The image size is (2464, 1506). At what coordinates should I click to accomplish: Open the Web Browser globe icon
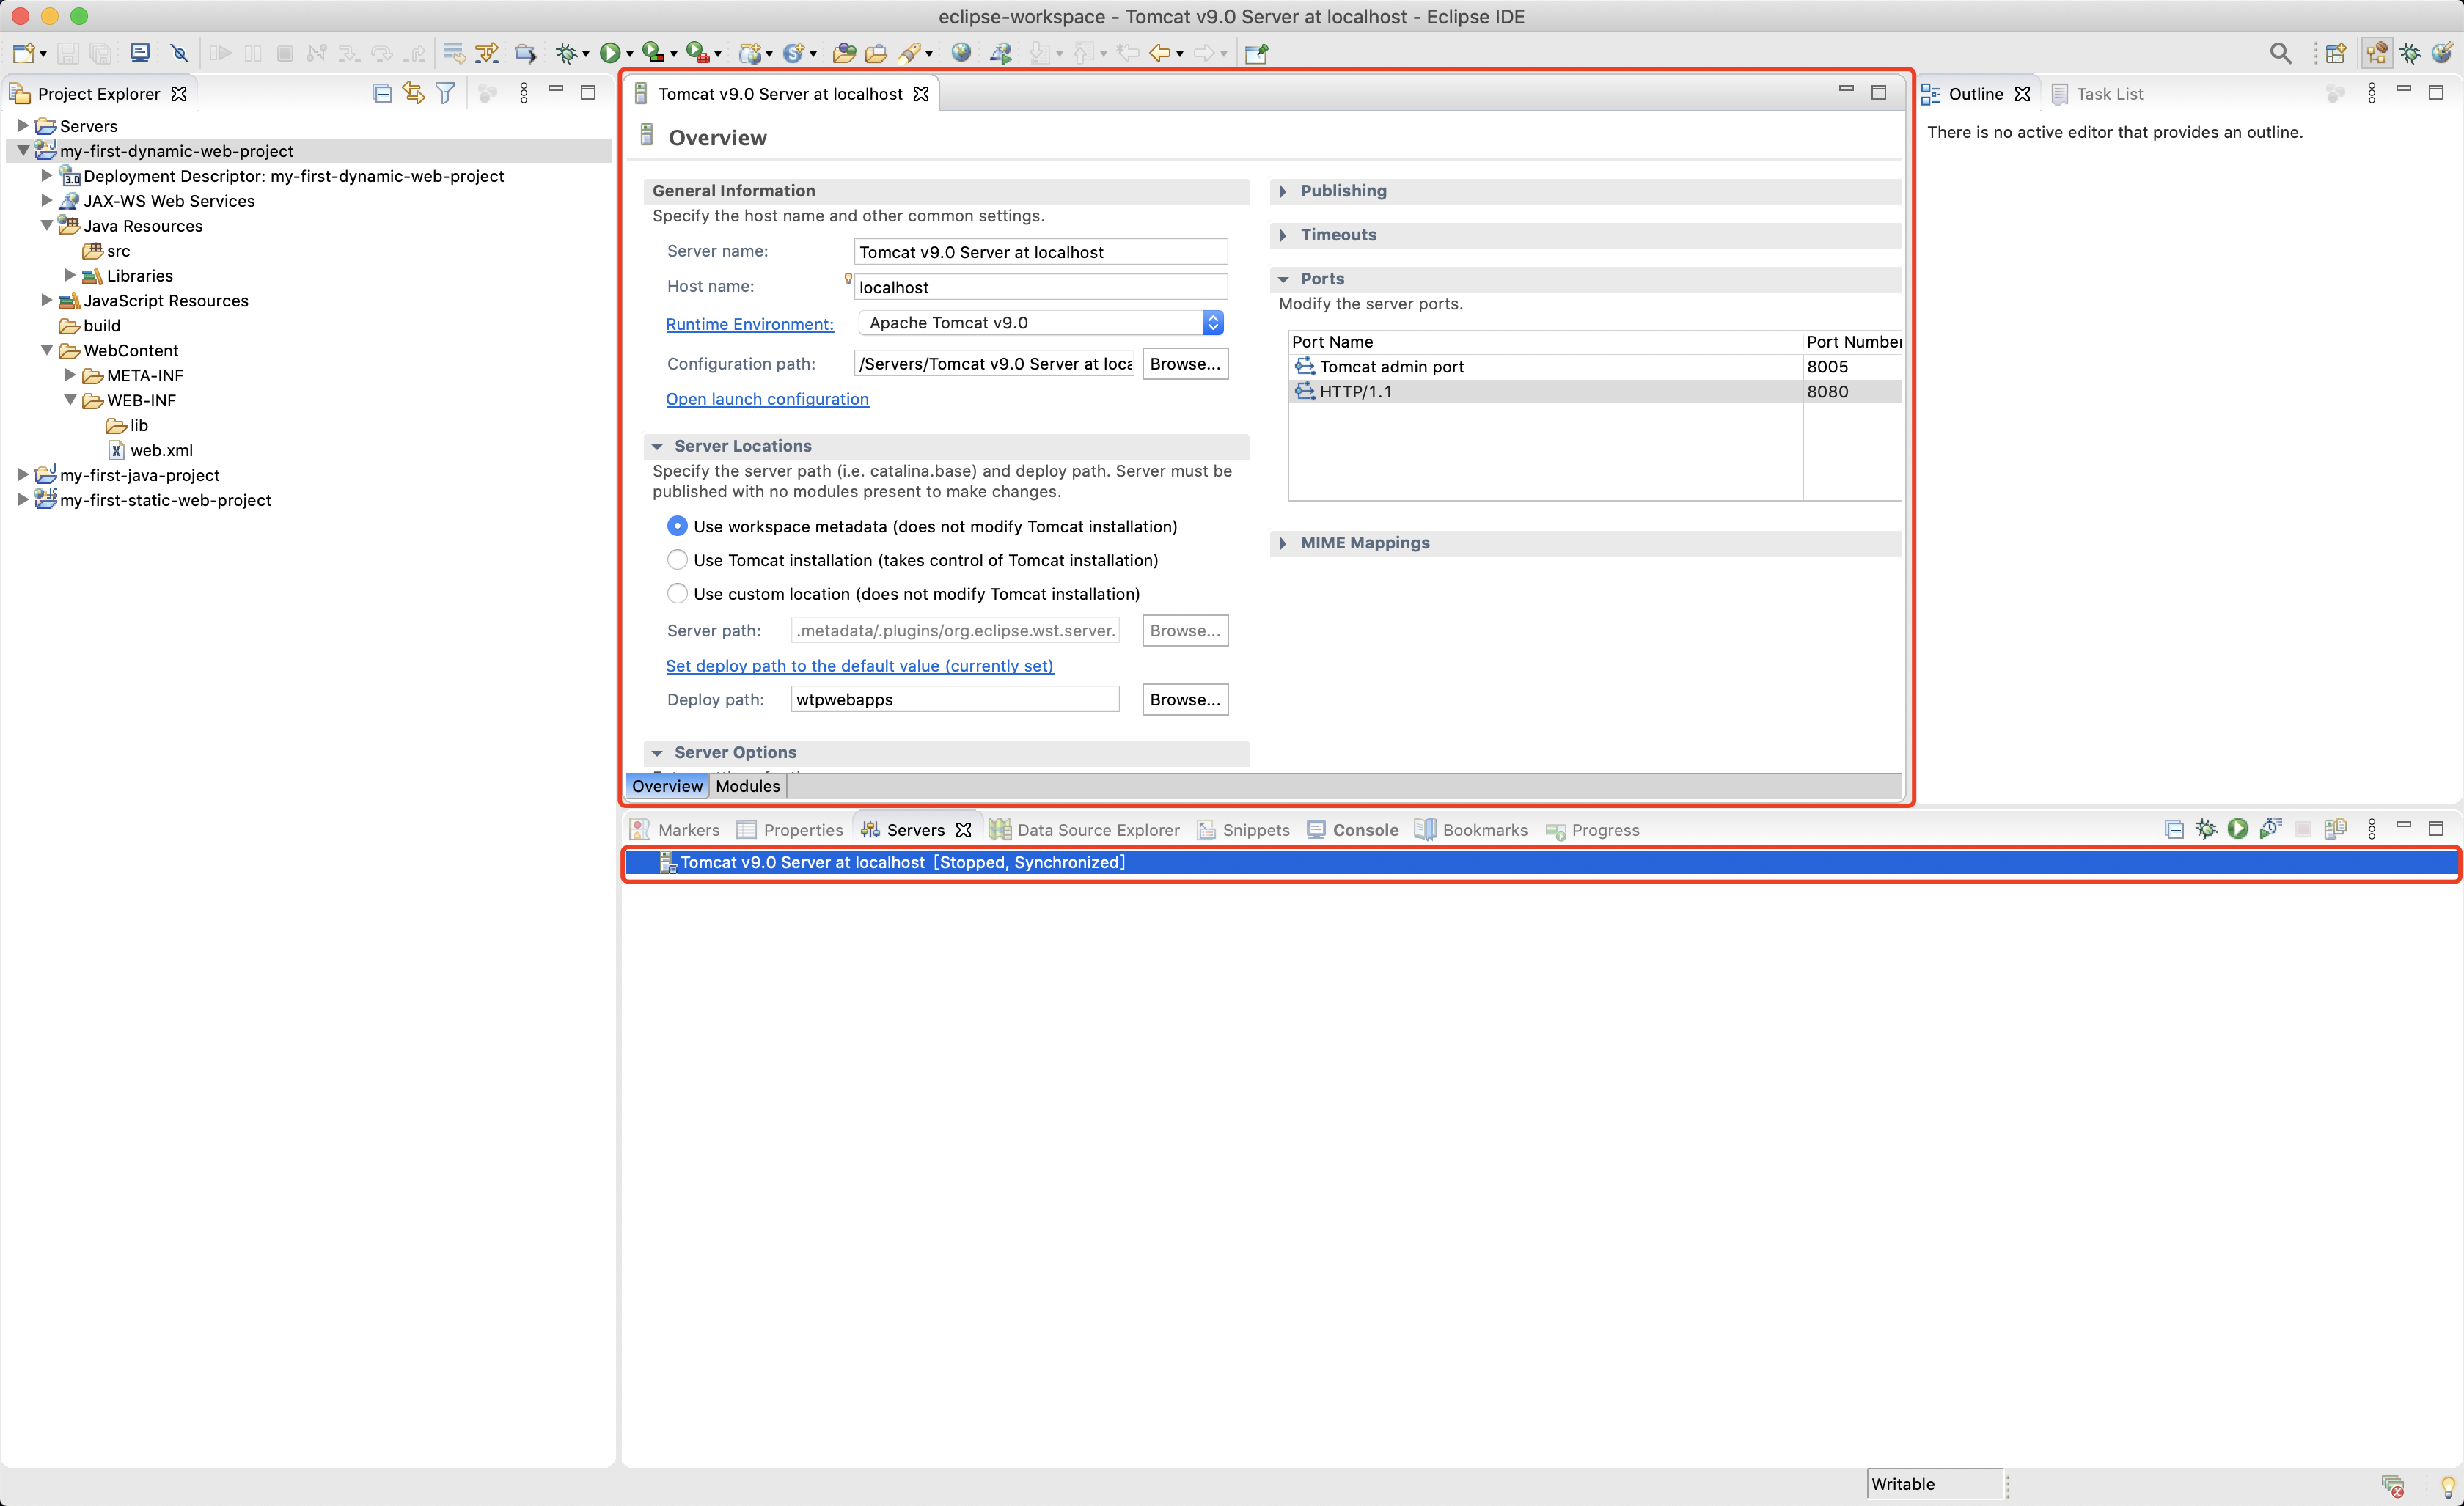pyautogui.click(x=961, y=53)
